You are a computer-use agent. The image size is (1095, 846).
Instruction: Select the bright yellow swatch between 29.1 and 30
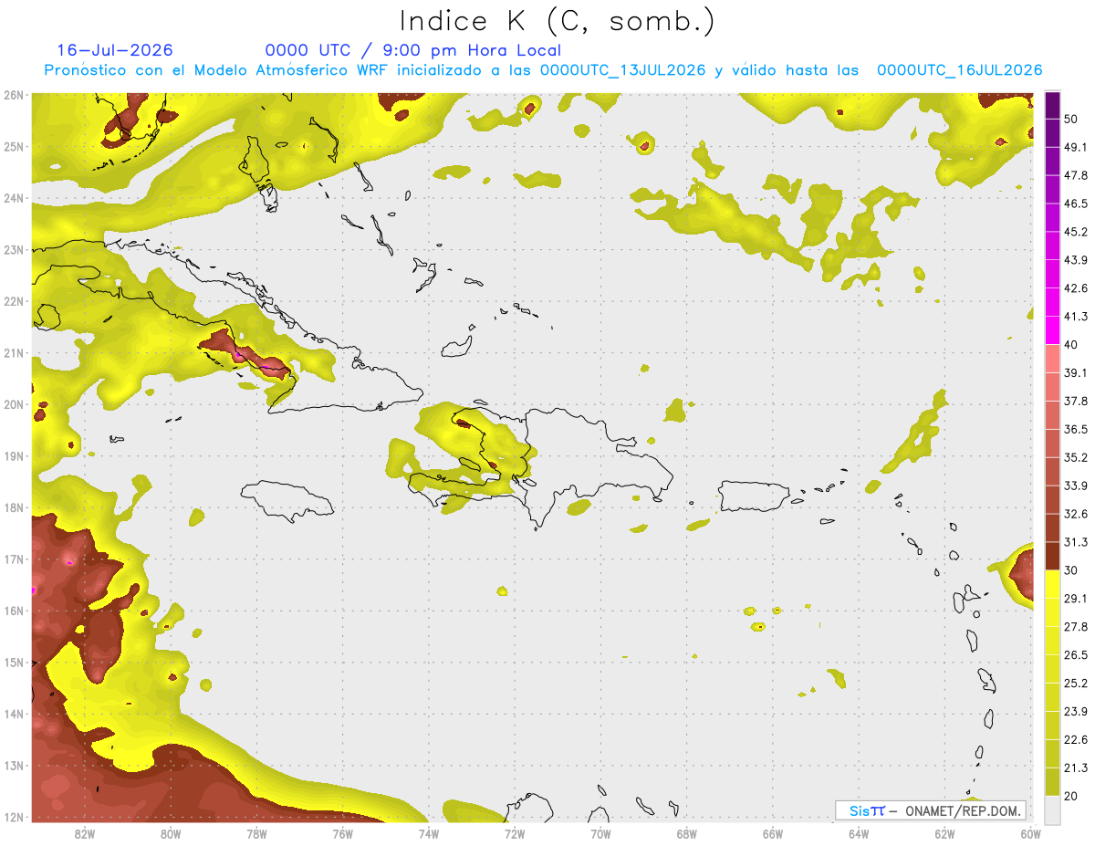tap(1052, 584)
